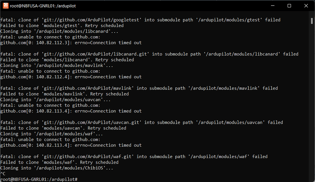Click the ^C interrupt line
Image resolution: width=315 pixels, height=182 pixels.
3,174
